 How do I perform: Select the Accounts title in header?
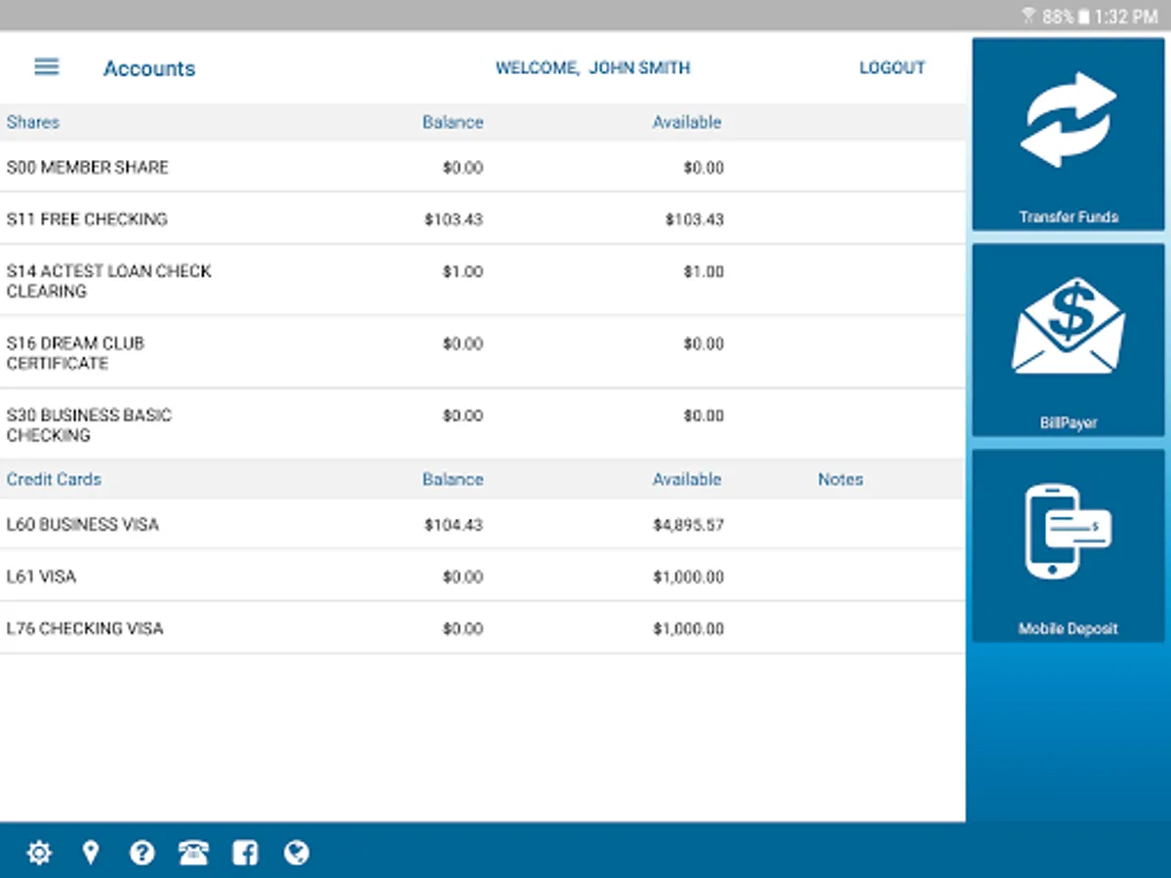coord(149,68)
